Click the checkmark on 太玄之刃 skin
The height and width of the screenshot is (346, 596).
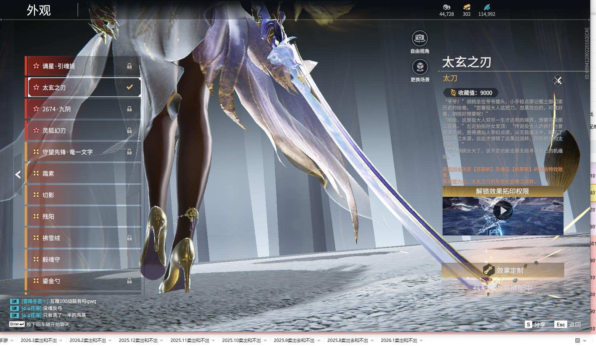pyautogui.click(x=129, y=87)
